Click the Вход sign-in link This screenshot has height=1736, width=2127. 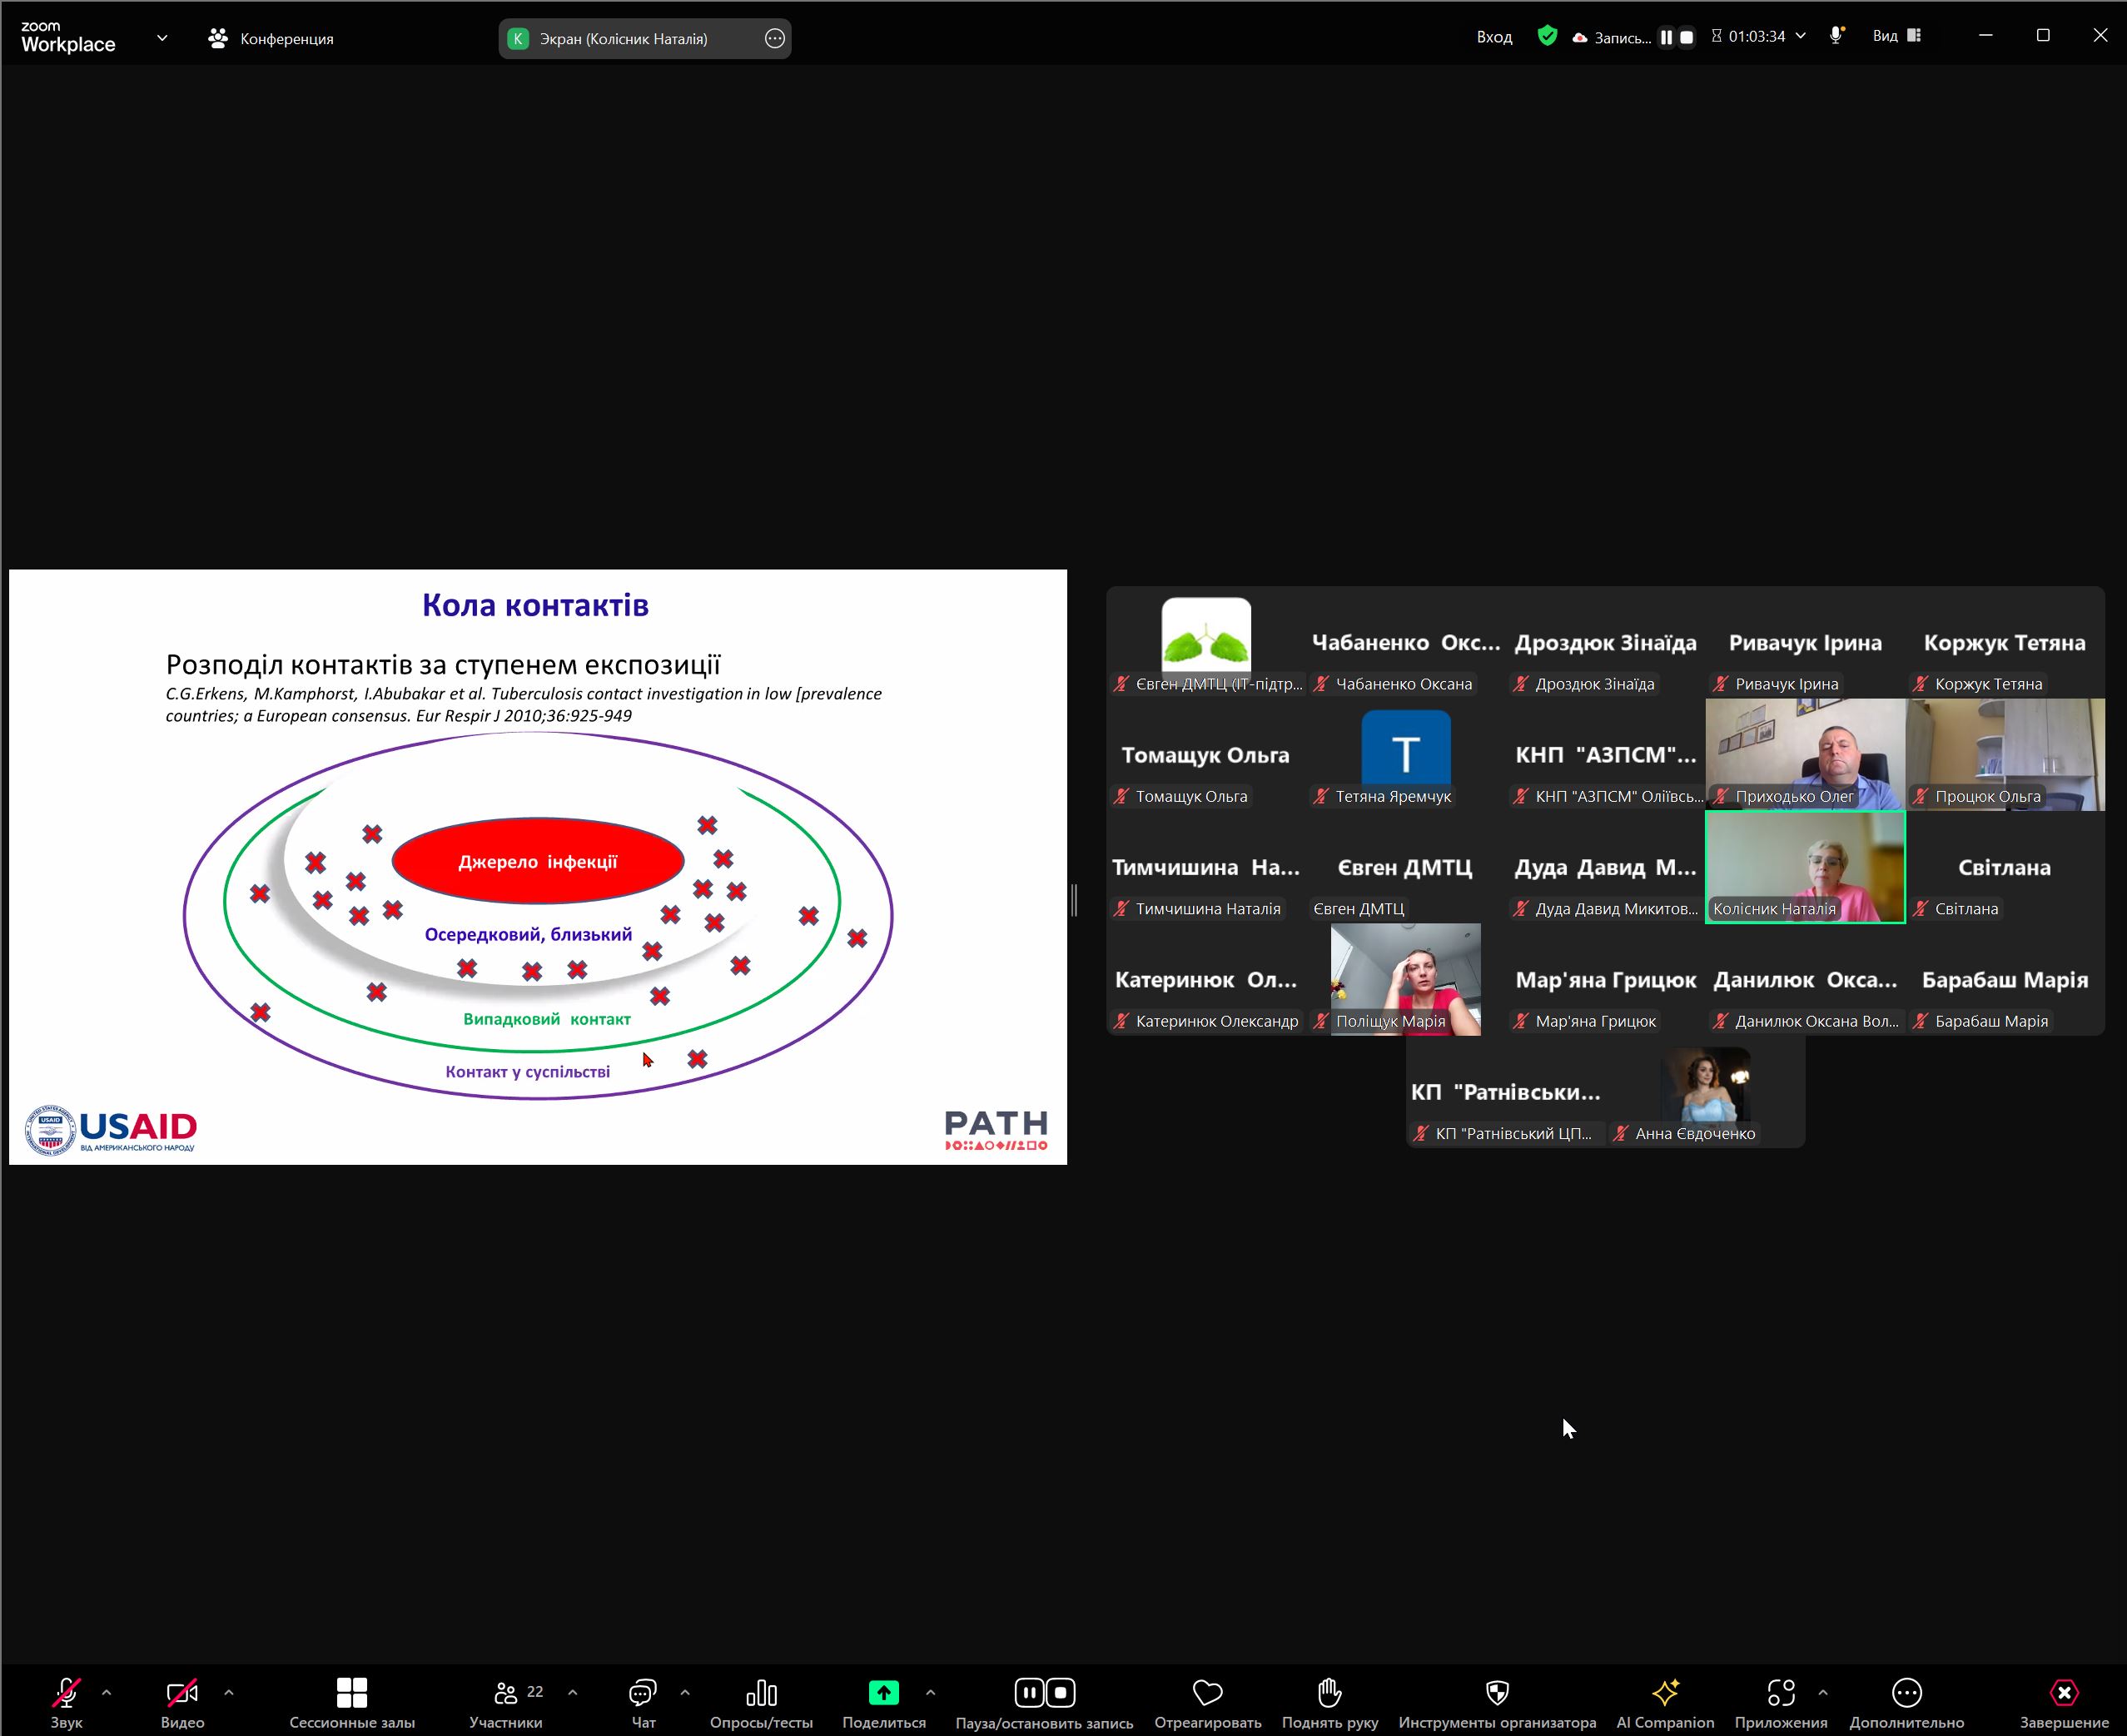click(1494, 37)
